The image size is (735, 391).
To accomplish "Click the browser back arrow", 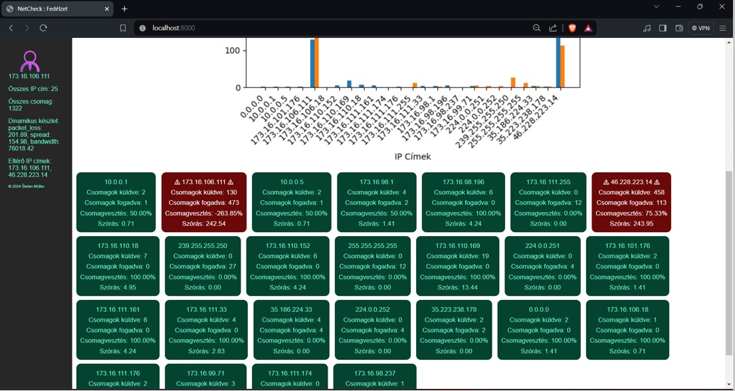I will [11, 28].
